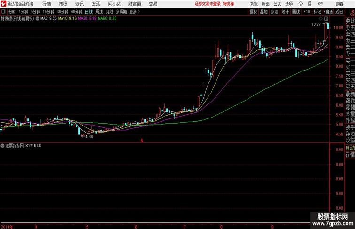Expand the MA indicator settings arrow

coord(37,19)
